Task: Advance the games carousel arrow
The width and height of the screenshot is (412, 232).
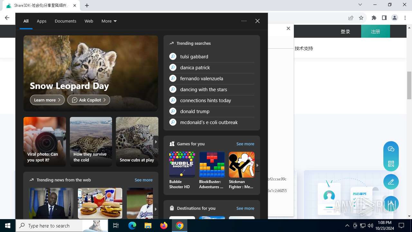Action: (257, 165)
